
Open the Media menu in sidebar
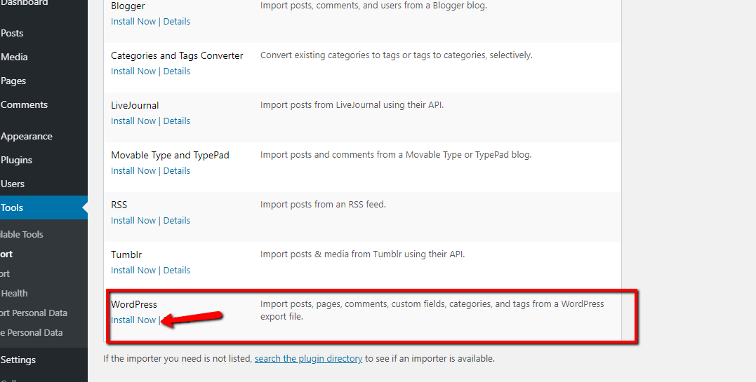[14, 57]
